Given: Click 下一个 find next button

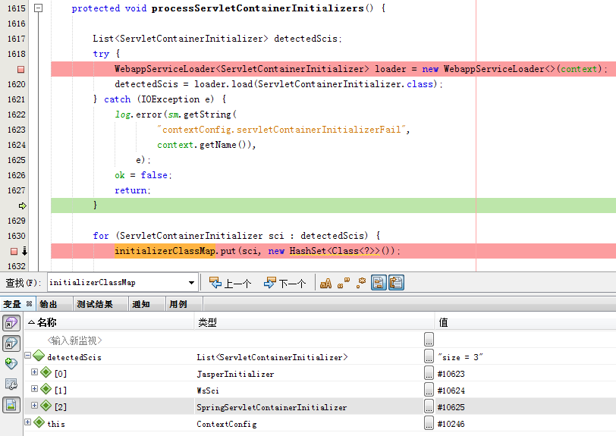Looking at the screenshot, I should click(284, 283).
